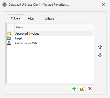Image resolution: width=110 pixels, height=98 pixels.
Task: Move selected favorite up with arrow
Action: (100, 47)
